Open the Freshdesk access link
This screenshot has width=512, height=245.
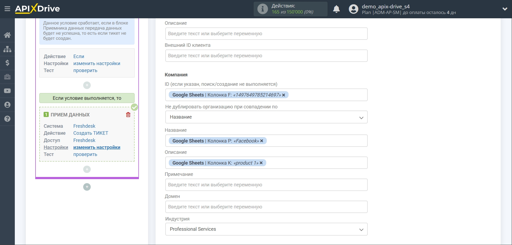tap(84, 140)
